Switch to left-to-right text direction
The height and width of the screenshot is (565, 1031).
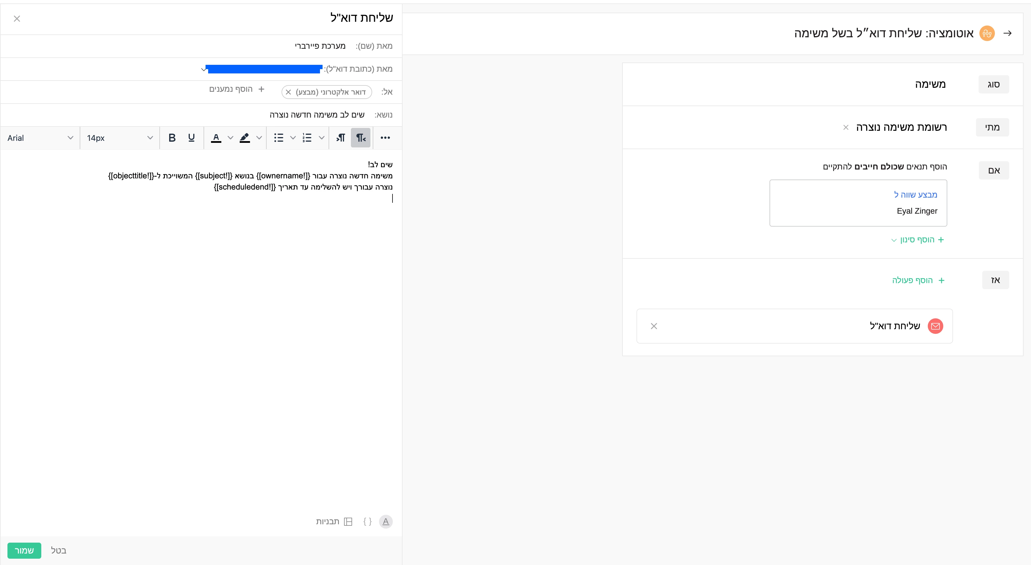(341, 138)
